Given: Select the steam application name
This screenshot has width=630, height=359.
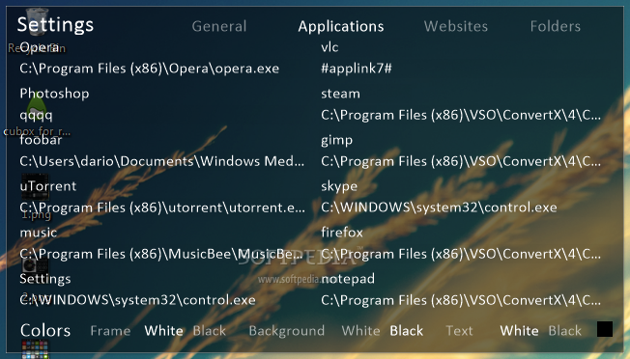Looking at the screenshot, I should pos(340,94).
